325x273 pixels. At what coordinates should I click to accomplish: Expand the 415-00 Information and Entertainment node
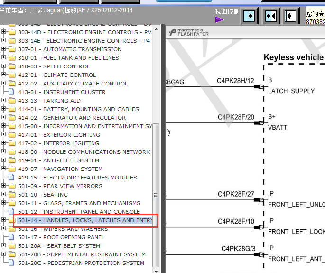[x=3, y=125]
